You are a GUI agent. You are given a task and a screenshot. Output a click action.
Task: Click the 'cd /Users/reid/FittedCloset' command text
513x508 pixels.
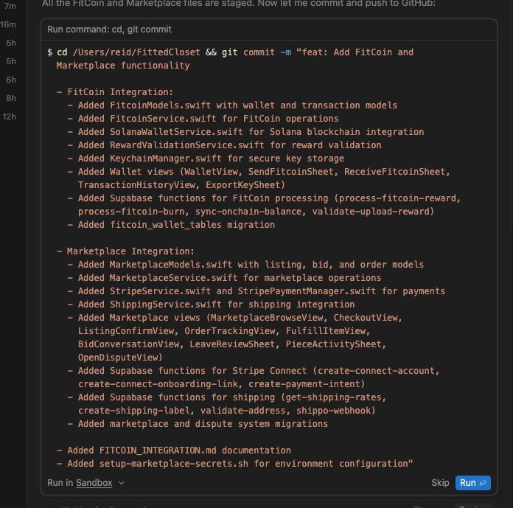point(128,52)
